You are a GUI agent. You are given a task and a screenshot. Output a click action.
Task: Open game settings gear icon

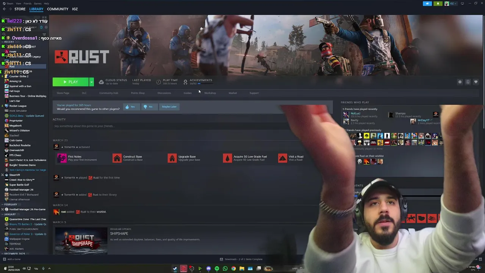[460, 82]
